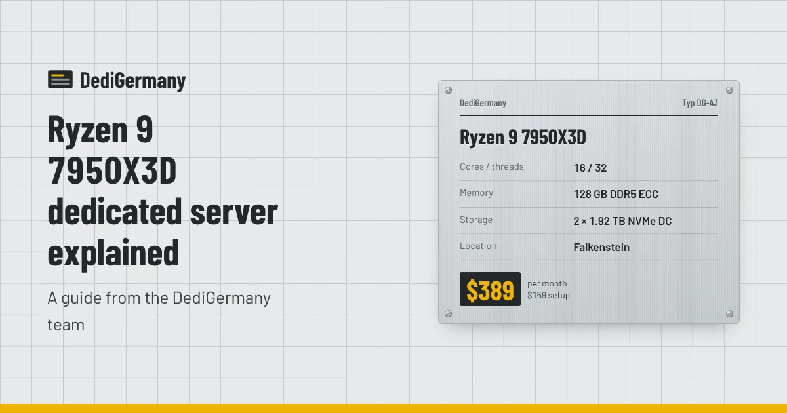Click 'DediGermany' label on the spec plate
Image resolution: width=787 pixels, height=413 pixels.
pos(483,103)
